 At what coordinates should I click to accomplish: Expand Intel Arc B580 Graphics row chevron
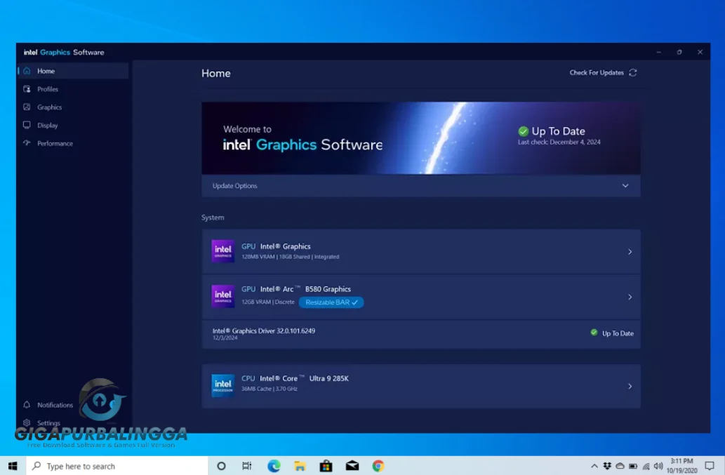pyautogui.click(x=630, y=297)
